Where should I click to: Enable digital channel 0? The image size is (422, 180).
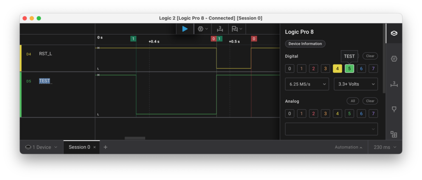290,69
